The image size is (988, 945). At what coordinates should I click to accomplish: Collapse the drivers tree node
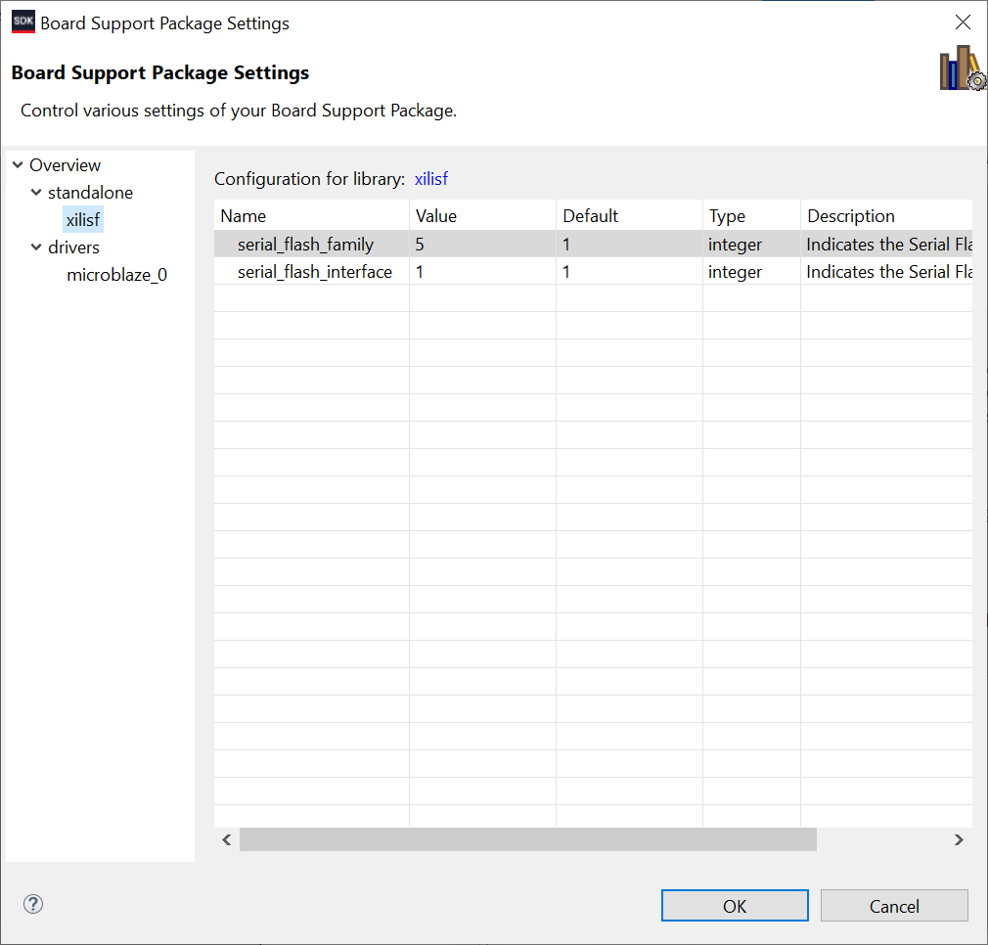[x=36, y=247]
